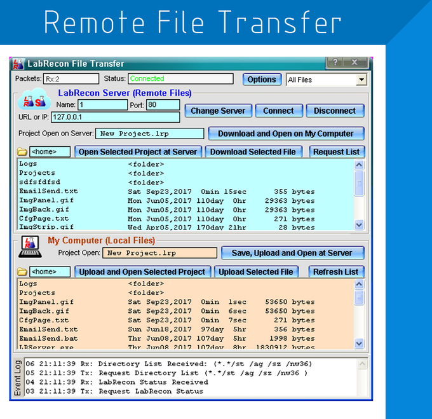Click the Options button
The width and height of the screenshot is (432, 419).
[262, 79]
